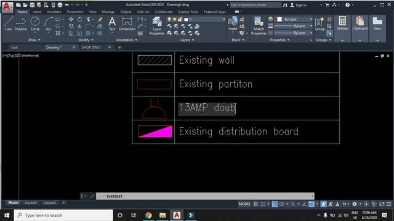Expand the Draw panel
Viewport: 394px width, 221px height.
[34, 40]
